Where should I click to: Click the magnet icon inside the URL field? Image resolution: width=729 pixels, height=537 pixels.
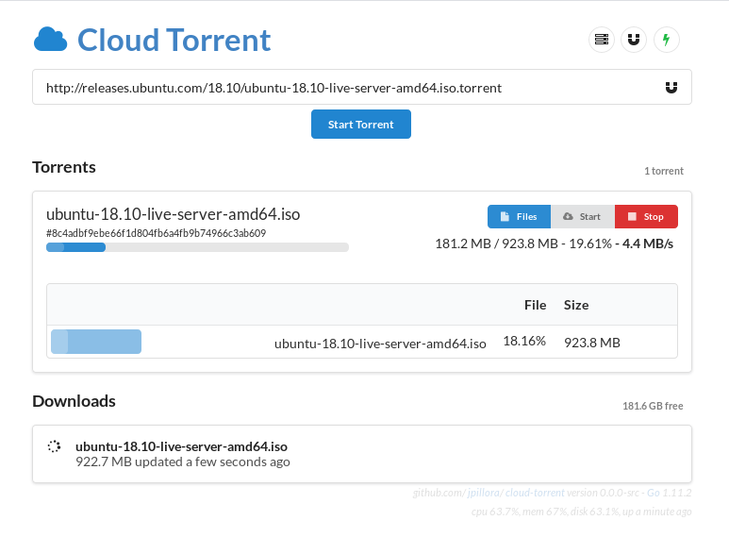coord(671,88)
